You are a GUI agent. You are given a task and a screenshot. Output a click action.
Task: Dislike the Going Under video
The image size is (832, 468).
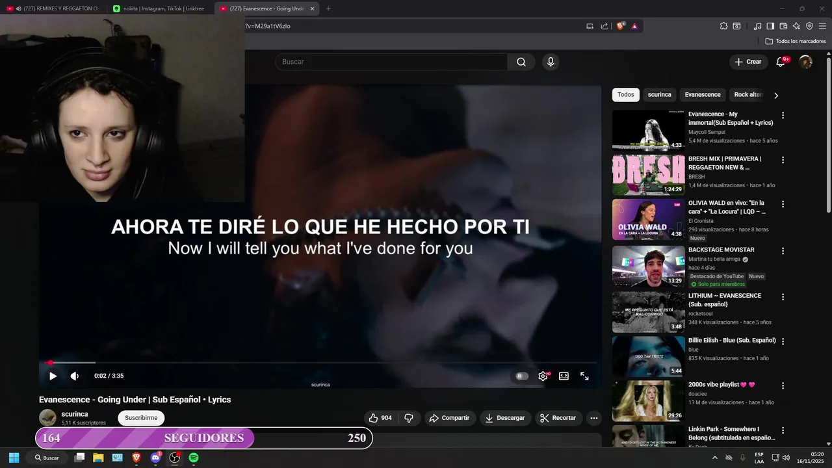pyautogui.click(x=409, y=418)
